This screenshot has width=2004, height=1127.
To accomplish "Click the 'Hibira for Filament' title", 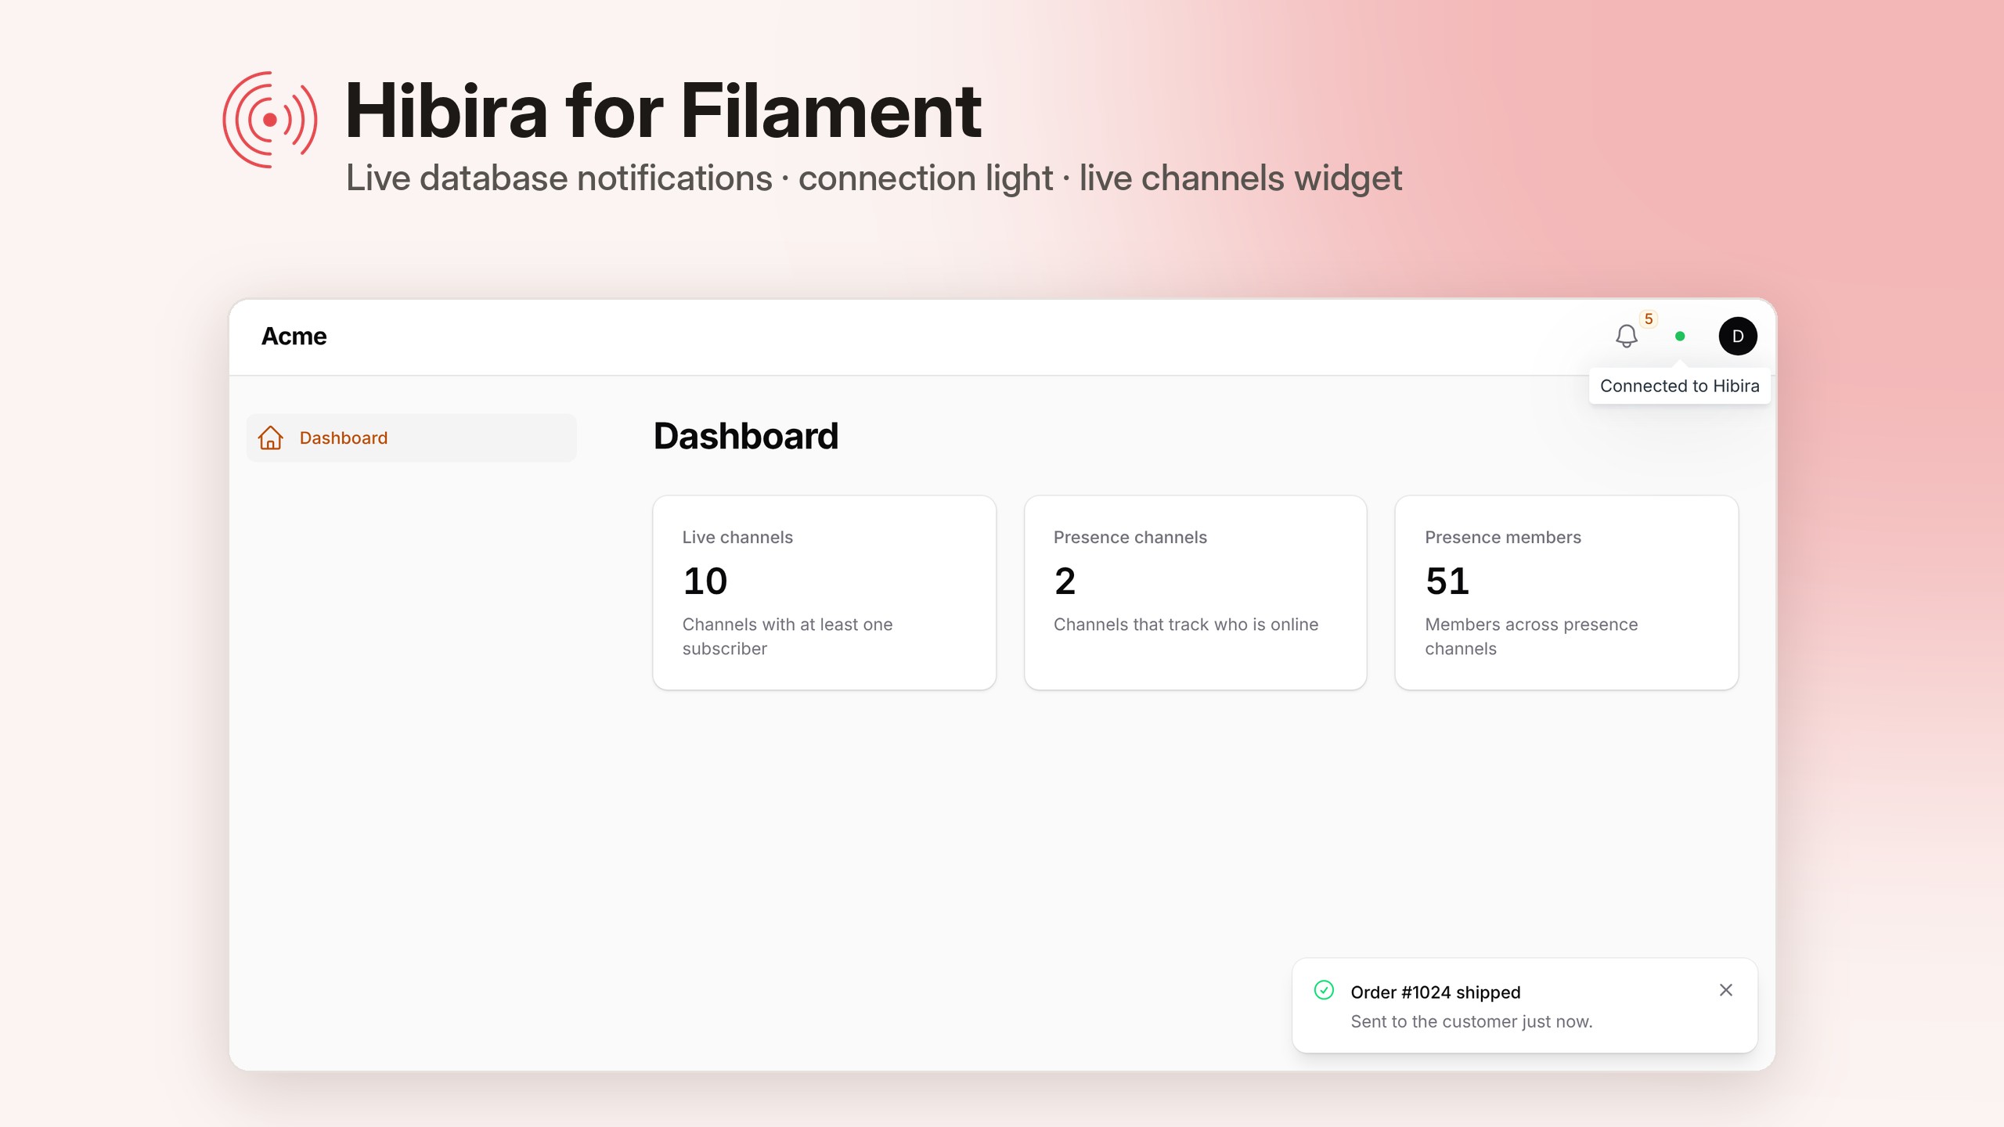I will point(663,111).
